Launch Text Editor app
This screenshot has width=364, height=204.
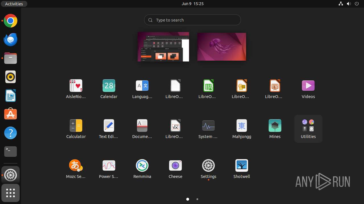tap(109, 129)
